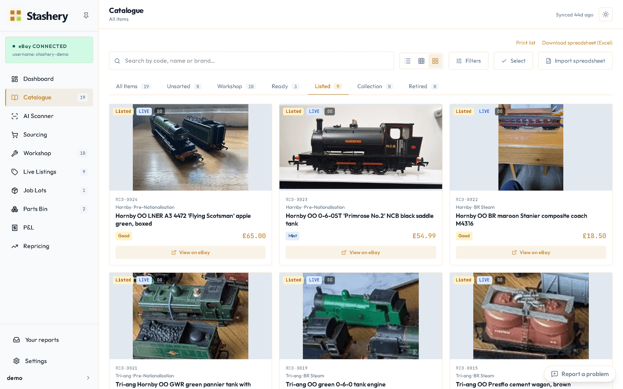Image resolution: width=623 pixels, height=389 pixels.
Task: Focus the search by code, name or brand field
Action: pyautogui.click(x=252, y=61)
